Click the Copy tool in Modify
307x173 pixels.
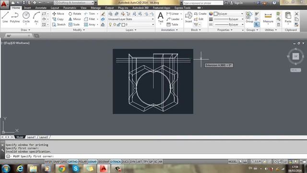(x=58, y=19)
